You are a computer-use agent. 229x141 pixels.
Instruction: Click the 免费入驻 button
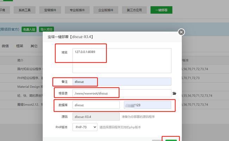point(29,30)
